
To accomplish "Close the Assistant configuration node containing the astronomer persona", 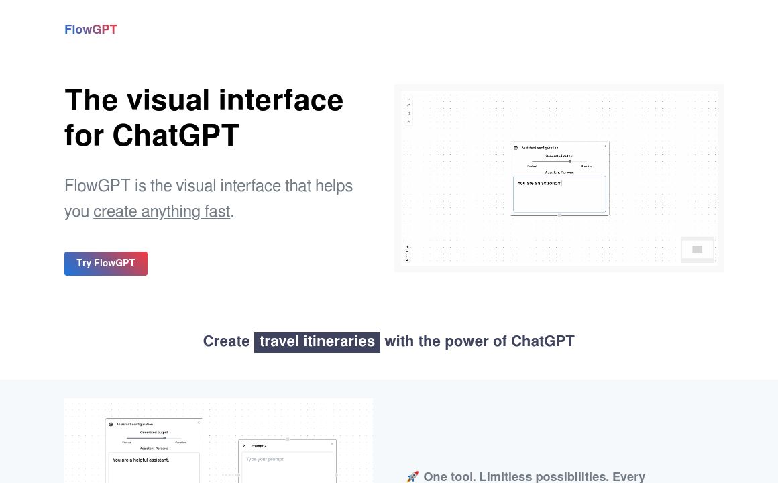I will [604, 146].
